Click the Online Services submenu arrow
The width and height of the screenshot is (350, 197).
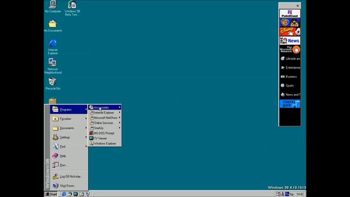(120, 123)
